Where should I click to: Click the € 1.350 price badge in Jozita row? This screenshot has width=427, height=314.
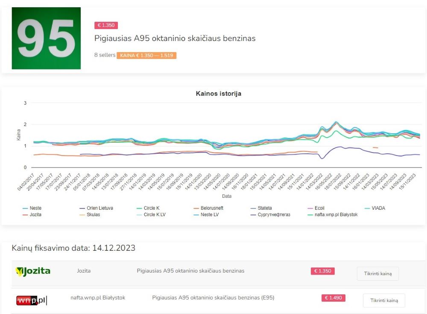click(322, 271)
